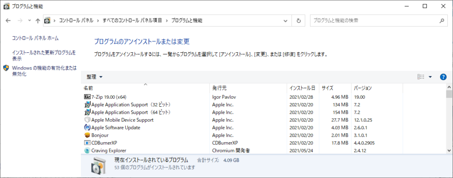The image size is (453, 178).
Task: Click the address bar folder icon
Action: tap(47, 21)
